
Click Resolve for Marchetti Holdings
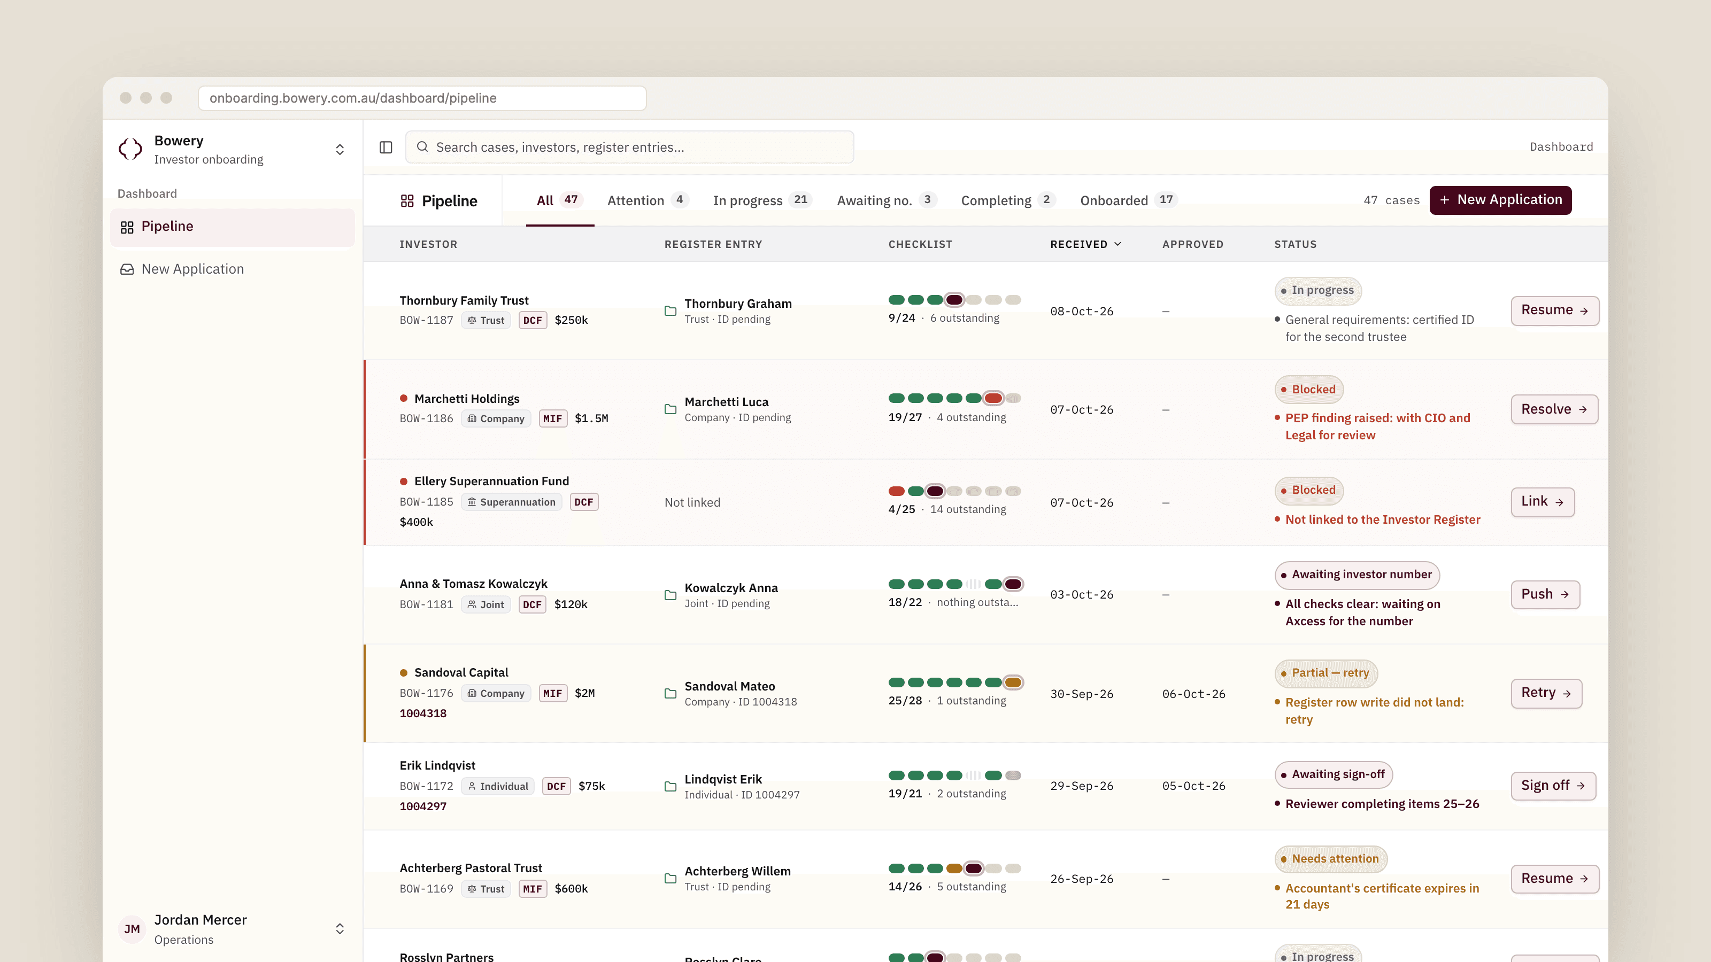point(1554,409)
